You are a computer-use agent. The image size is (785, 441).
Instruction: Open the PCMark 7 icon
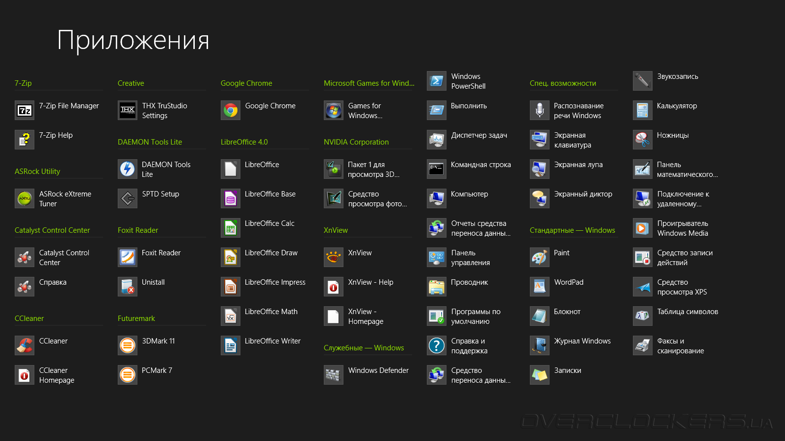click(x=128, y=375)
